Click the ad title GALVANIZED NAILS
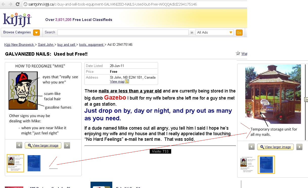The image size is (308, 188). [x=46, y=54]
